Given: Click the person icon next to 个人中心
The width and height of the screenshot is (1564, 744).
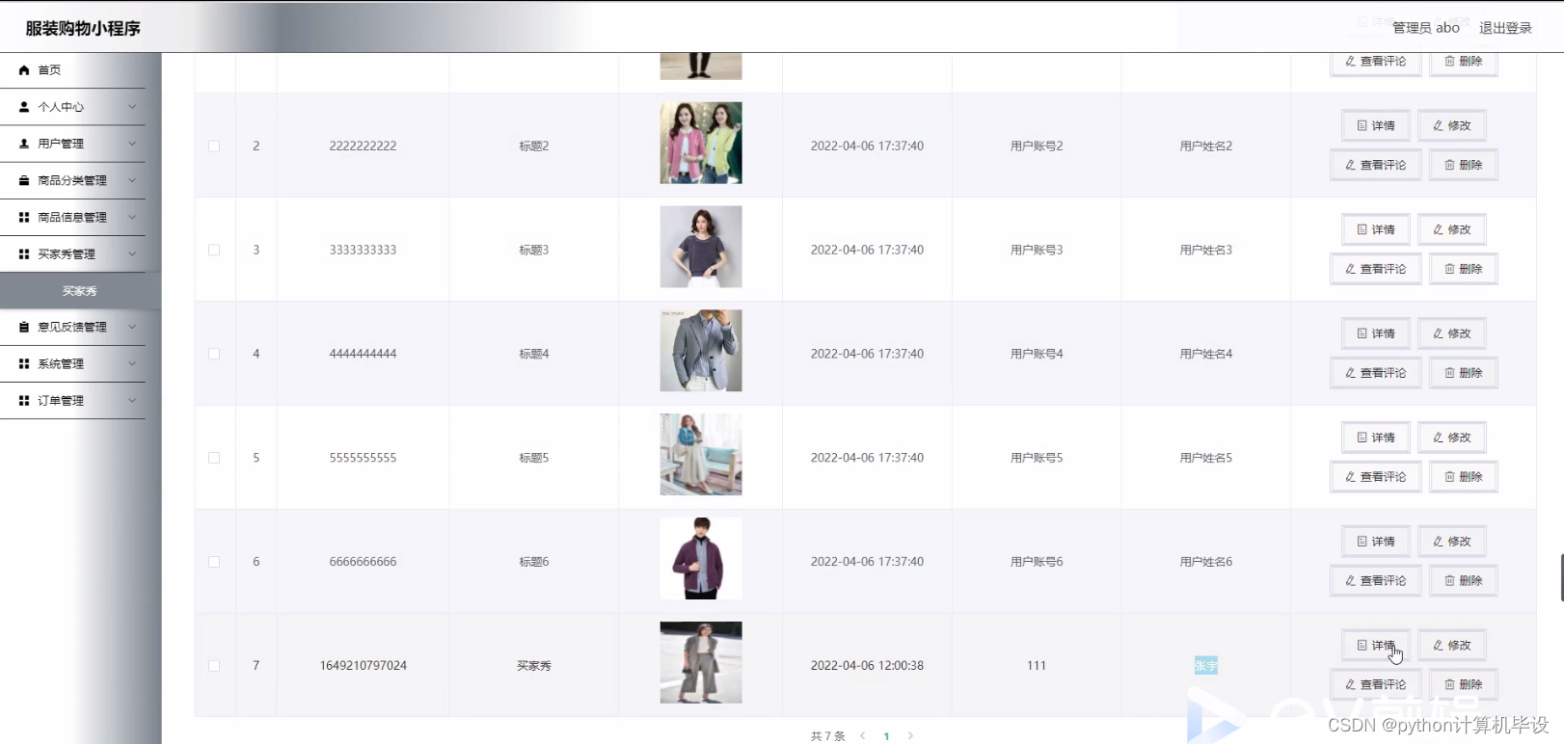Looking at the screenshot, I should click(24, 107).
